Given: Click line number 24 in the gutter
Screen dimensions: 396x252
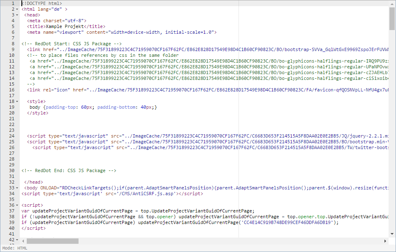Looking at the screenshot, I should pos(12,136).
